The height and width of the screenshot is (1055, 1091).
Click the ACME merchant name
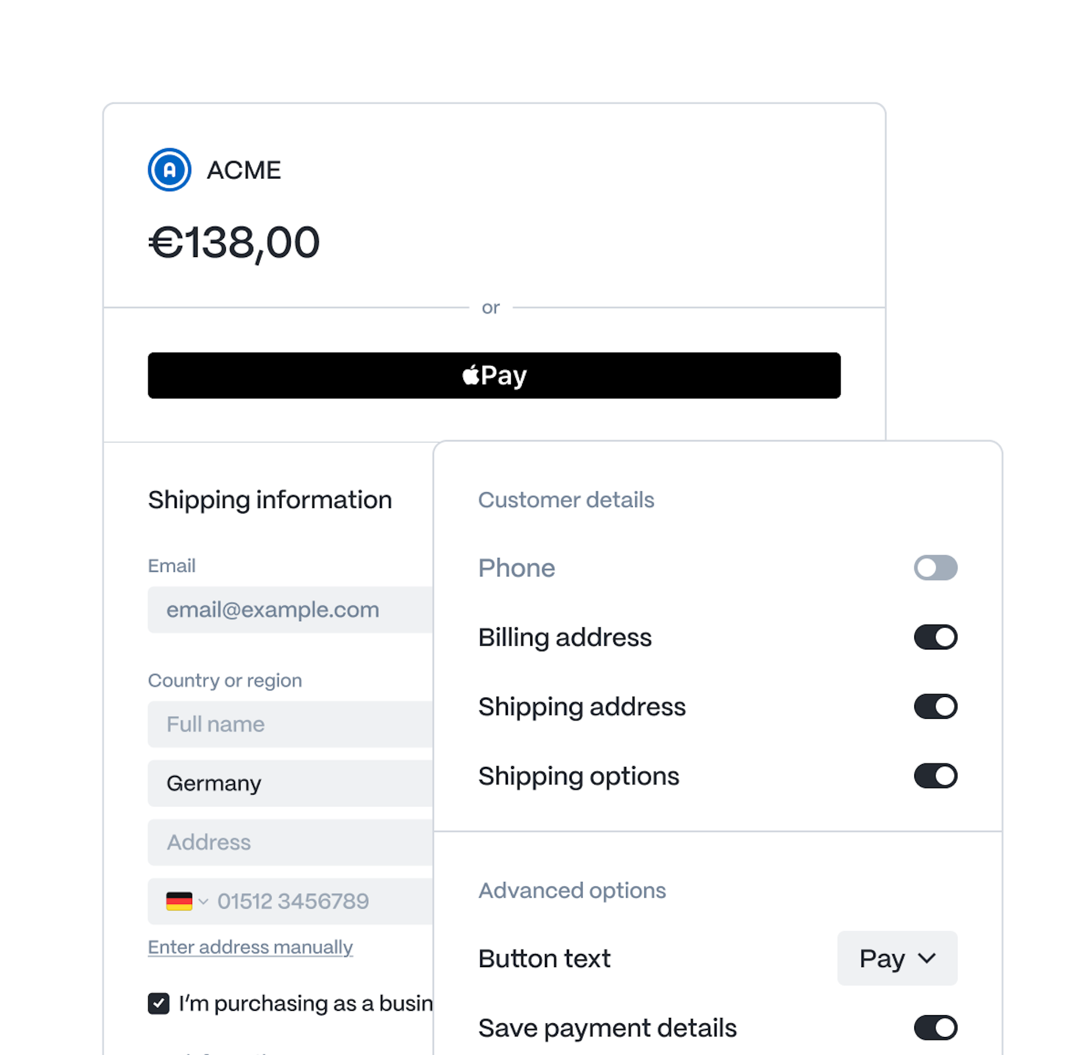click(244, 170)
